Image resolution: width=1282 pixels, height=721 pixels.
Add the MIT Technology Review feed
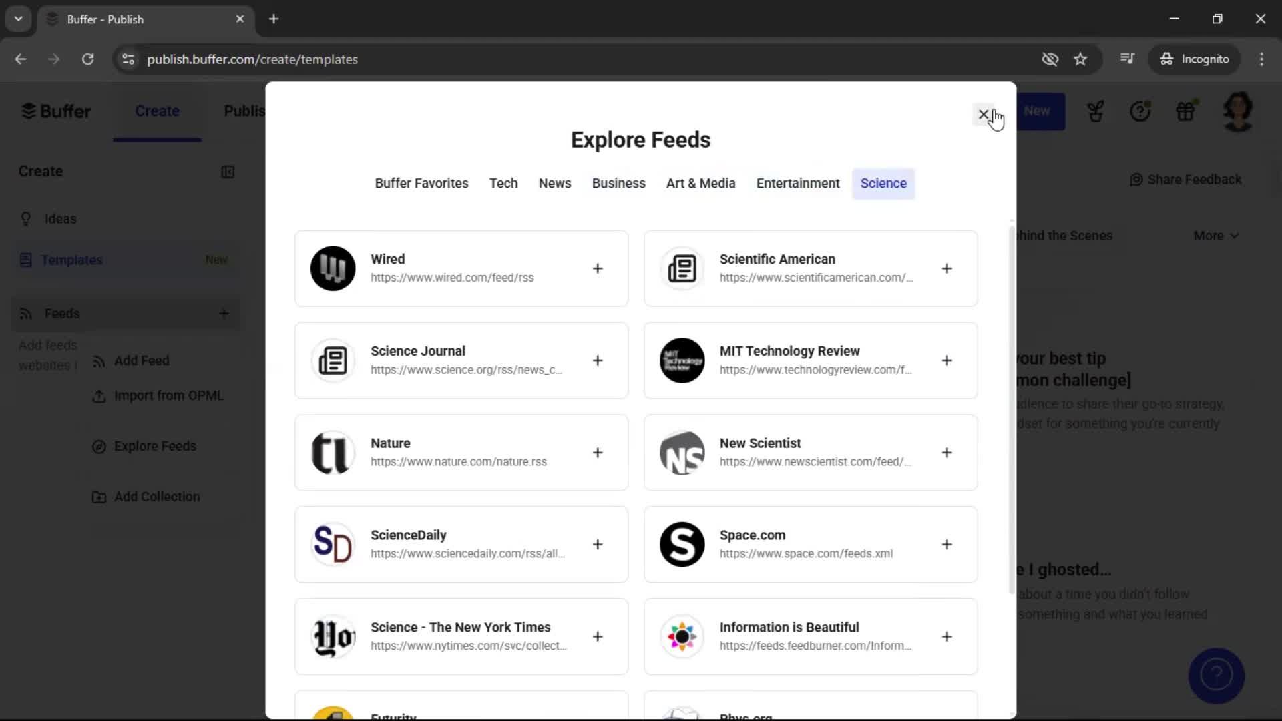click(947, 360)
